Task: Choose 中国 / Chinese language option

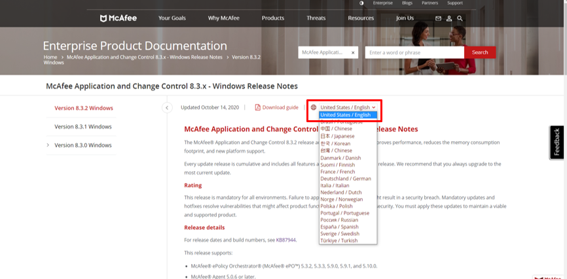Action: 348,129
